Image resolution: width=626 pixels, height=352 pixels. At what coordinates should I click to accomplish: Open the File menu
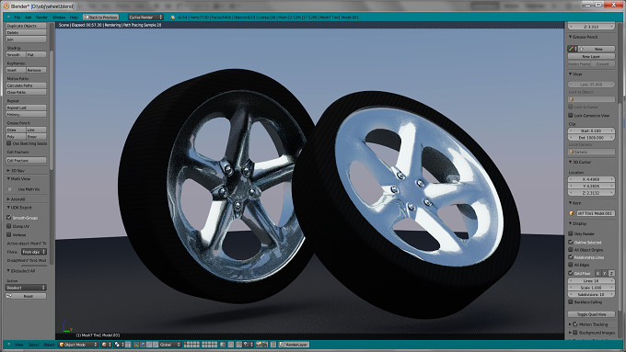17,17
